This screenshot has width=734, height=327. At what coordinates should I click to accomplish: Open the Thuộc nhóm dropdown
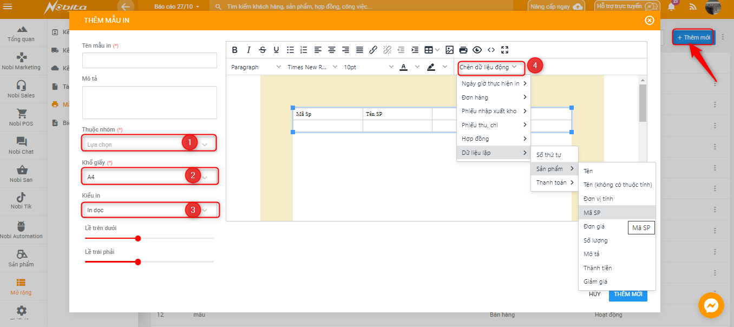(x=149, y=145)
